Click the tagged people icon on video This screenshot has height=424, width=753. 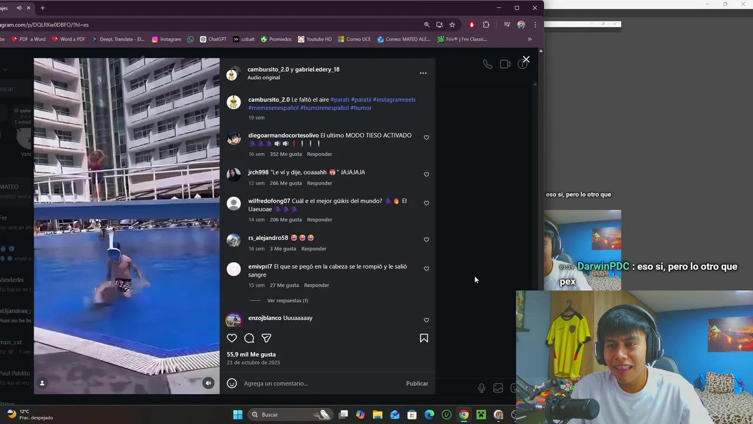tap(42, 383)
